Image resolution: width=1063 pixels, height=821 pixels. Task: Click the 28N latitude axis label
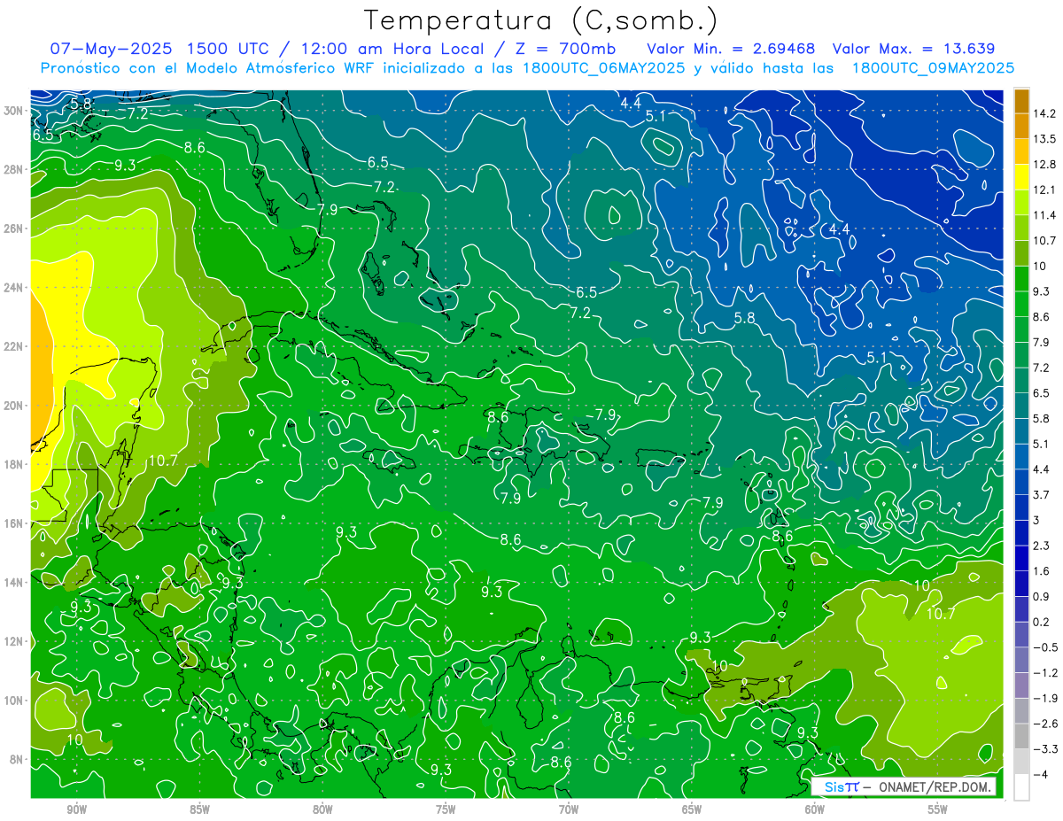click(x=15, y=169)
